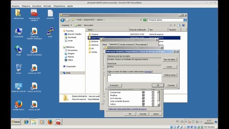Open the Visualizar menu
The image size is (229, 129).
(x=37, y=6)
